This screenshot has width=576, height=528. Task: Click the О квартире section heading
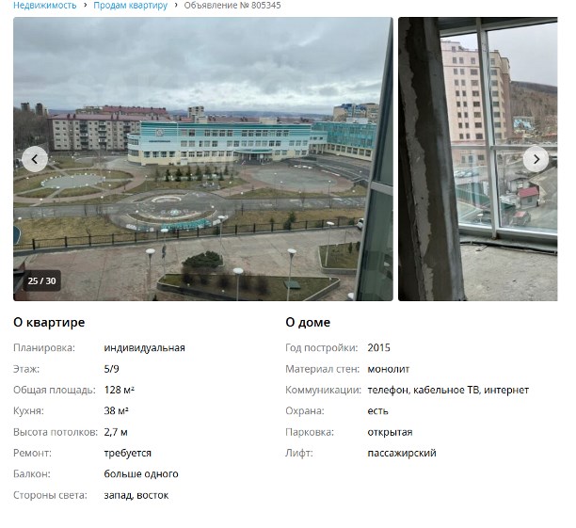point(49,322)
